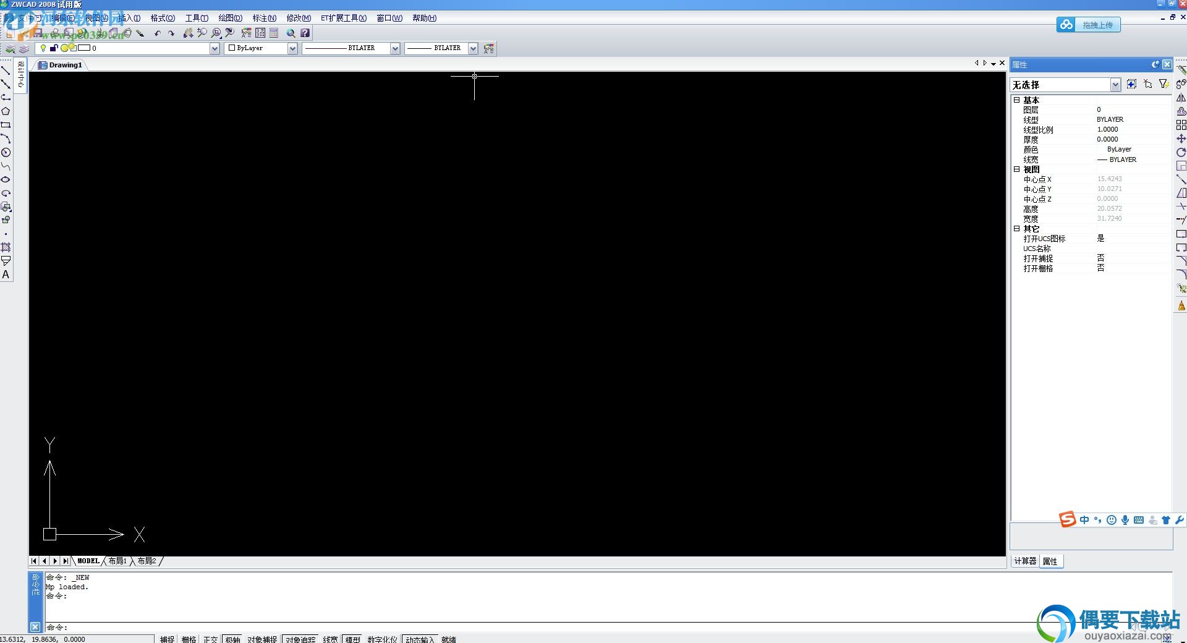The height and width of the screenshot is (643, 1187).
Task: Click the 线型比例 value 1.0000
Action: tap(1133, 129)
